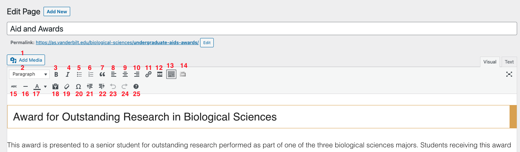Viewport: 520px width, 152px height.
Task: Open keyboard shortcuts help icon
Action: [x=136, y=86]
